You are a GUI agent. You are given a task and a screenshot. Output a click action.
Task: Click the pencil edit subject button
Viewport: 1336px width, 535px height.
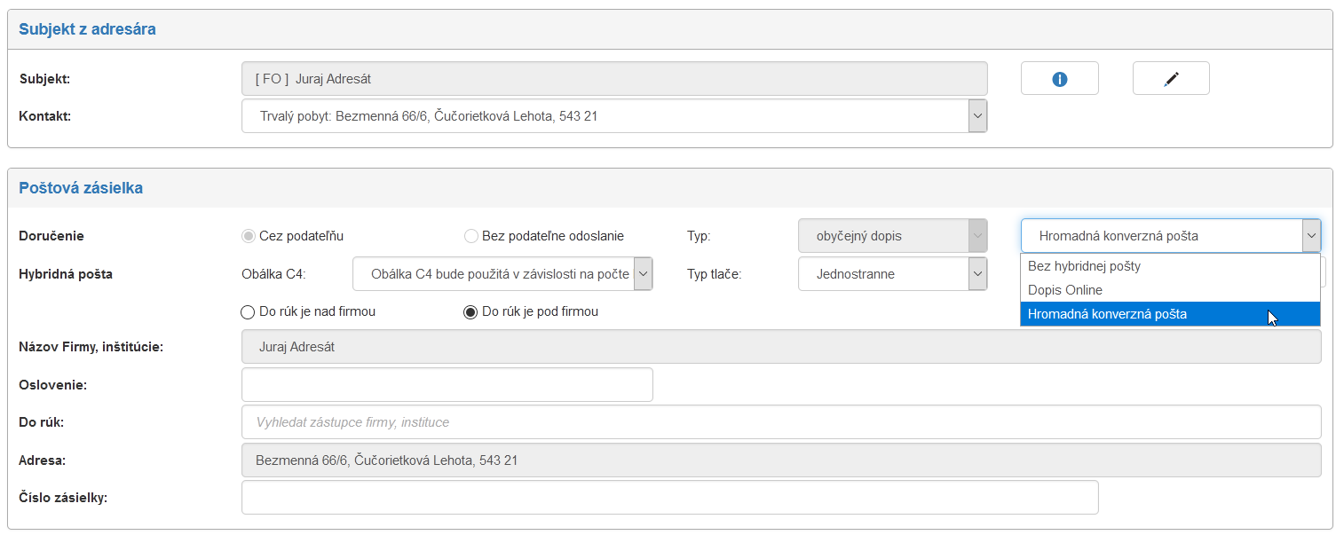click(x=1171, y=79)
